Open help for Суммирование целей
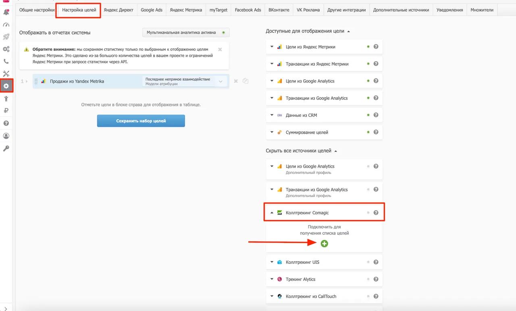The width and height of the screenshot is (516, 311). [x=376, y=132]
